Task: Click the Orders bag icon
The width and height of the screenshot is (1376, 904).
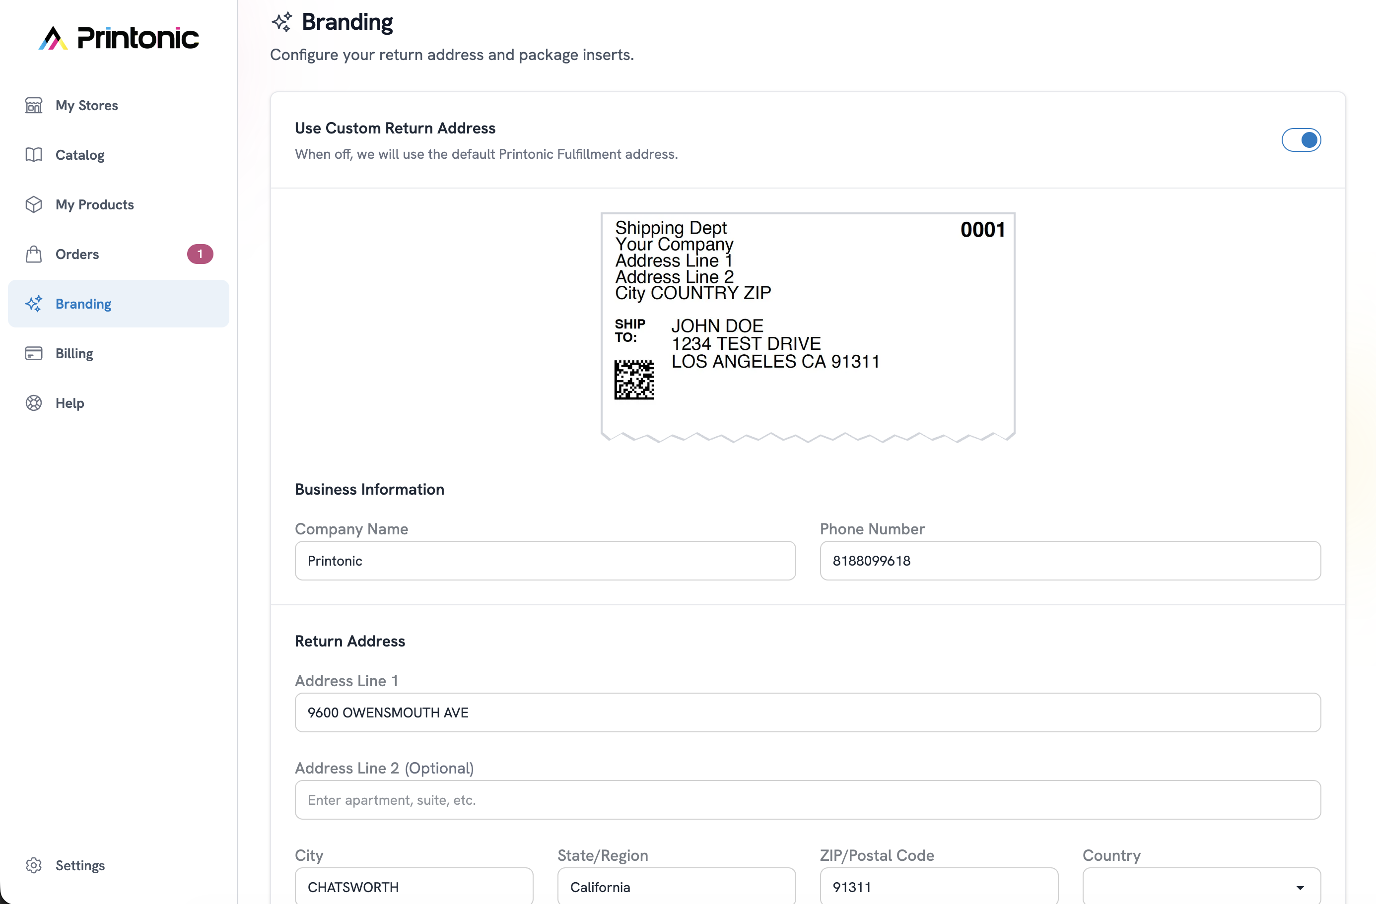Action: click(x=34, y=254)
